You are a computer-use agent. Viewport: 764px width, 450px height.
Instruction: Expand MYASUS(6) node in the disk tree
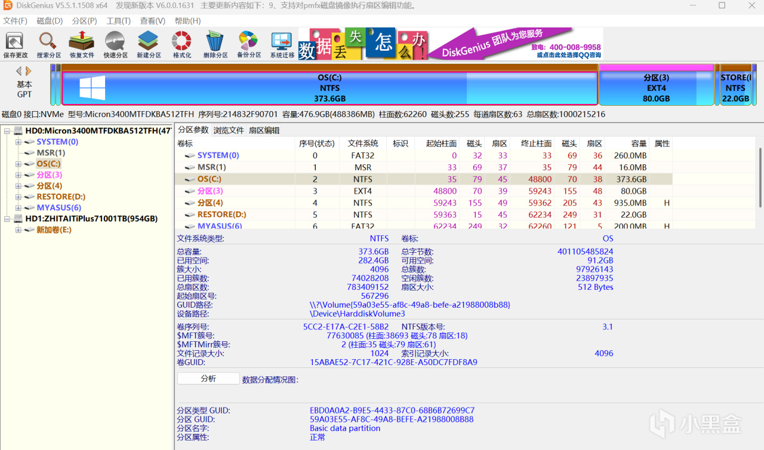click(x=19, y=207)
